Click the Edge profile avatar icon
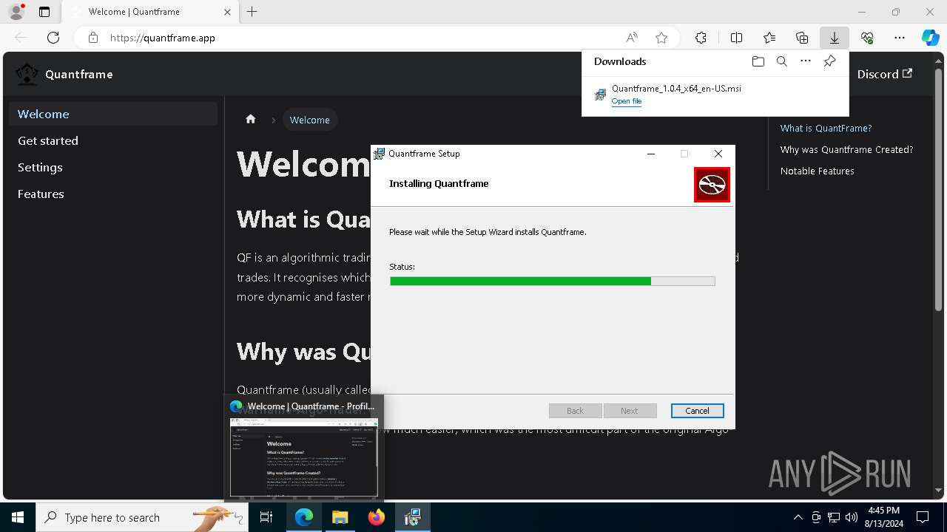This screenshot has width=947, height=532. [x=16, y=12]
